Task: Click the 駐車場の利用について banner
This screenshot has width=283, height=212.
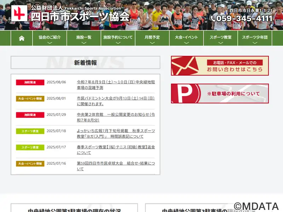Action: [x=220, y=93]
